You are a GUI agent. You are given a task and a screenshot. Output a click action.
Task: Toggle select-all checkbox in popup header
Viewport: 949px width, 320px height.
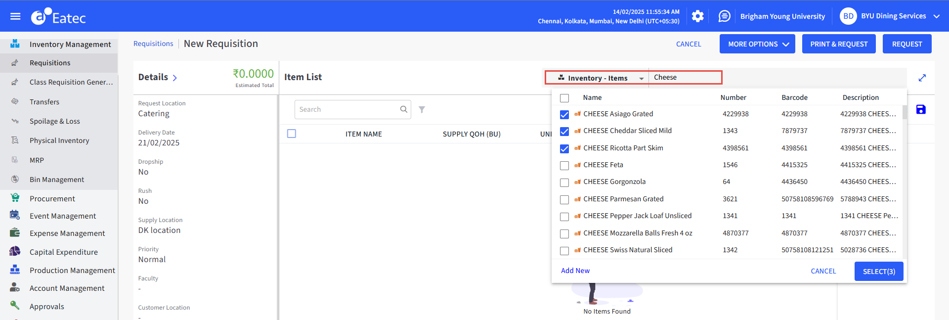(564, 98)
